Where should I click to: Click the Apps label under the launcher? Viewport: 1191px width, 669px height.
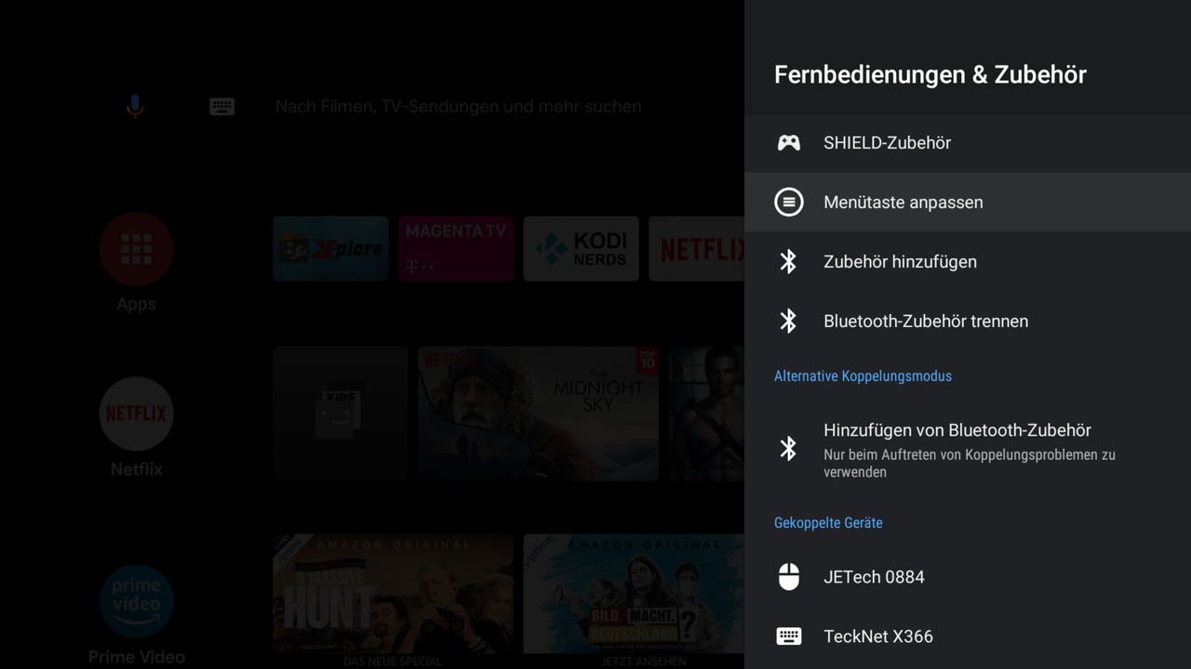pyautogui.click(x=136, y=305)
